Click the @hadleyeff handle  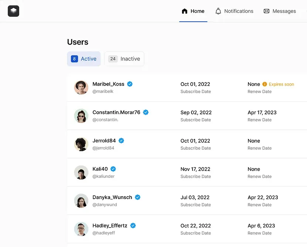103,233
